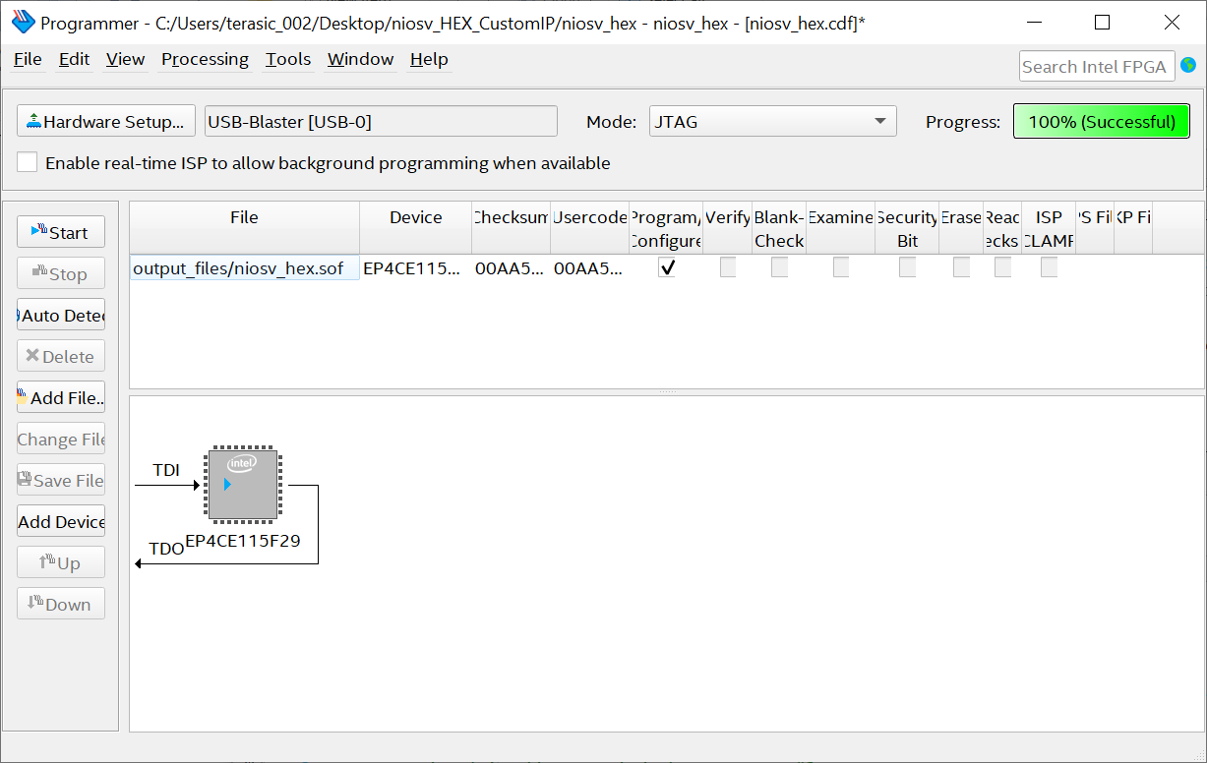The height and width of the screenshot is (763, 1207).
Task: Click the Verify column header
Action: (728, 228)
